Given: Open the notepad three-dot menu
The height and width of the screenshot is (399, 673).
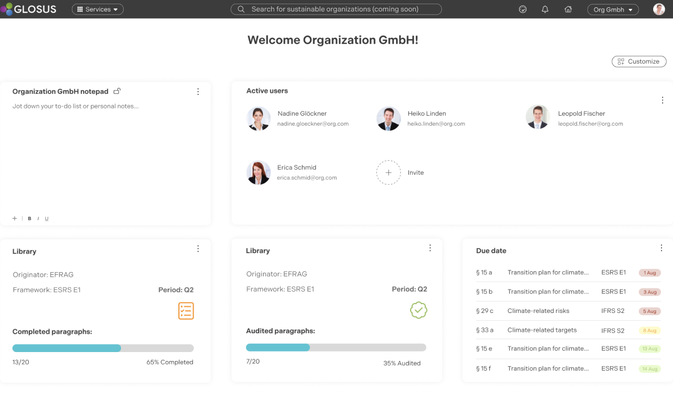Looking at the screenshot, I should click(x=198, y=92).
